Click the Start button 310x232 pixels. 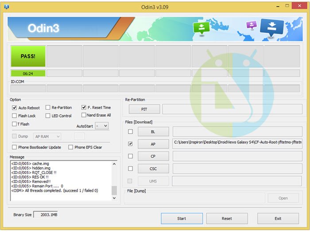click(182, 218)
